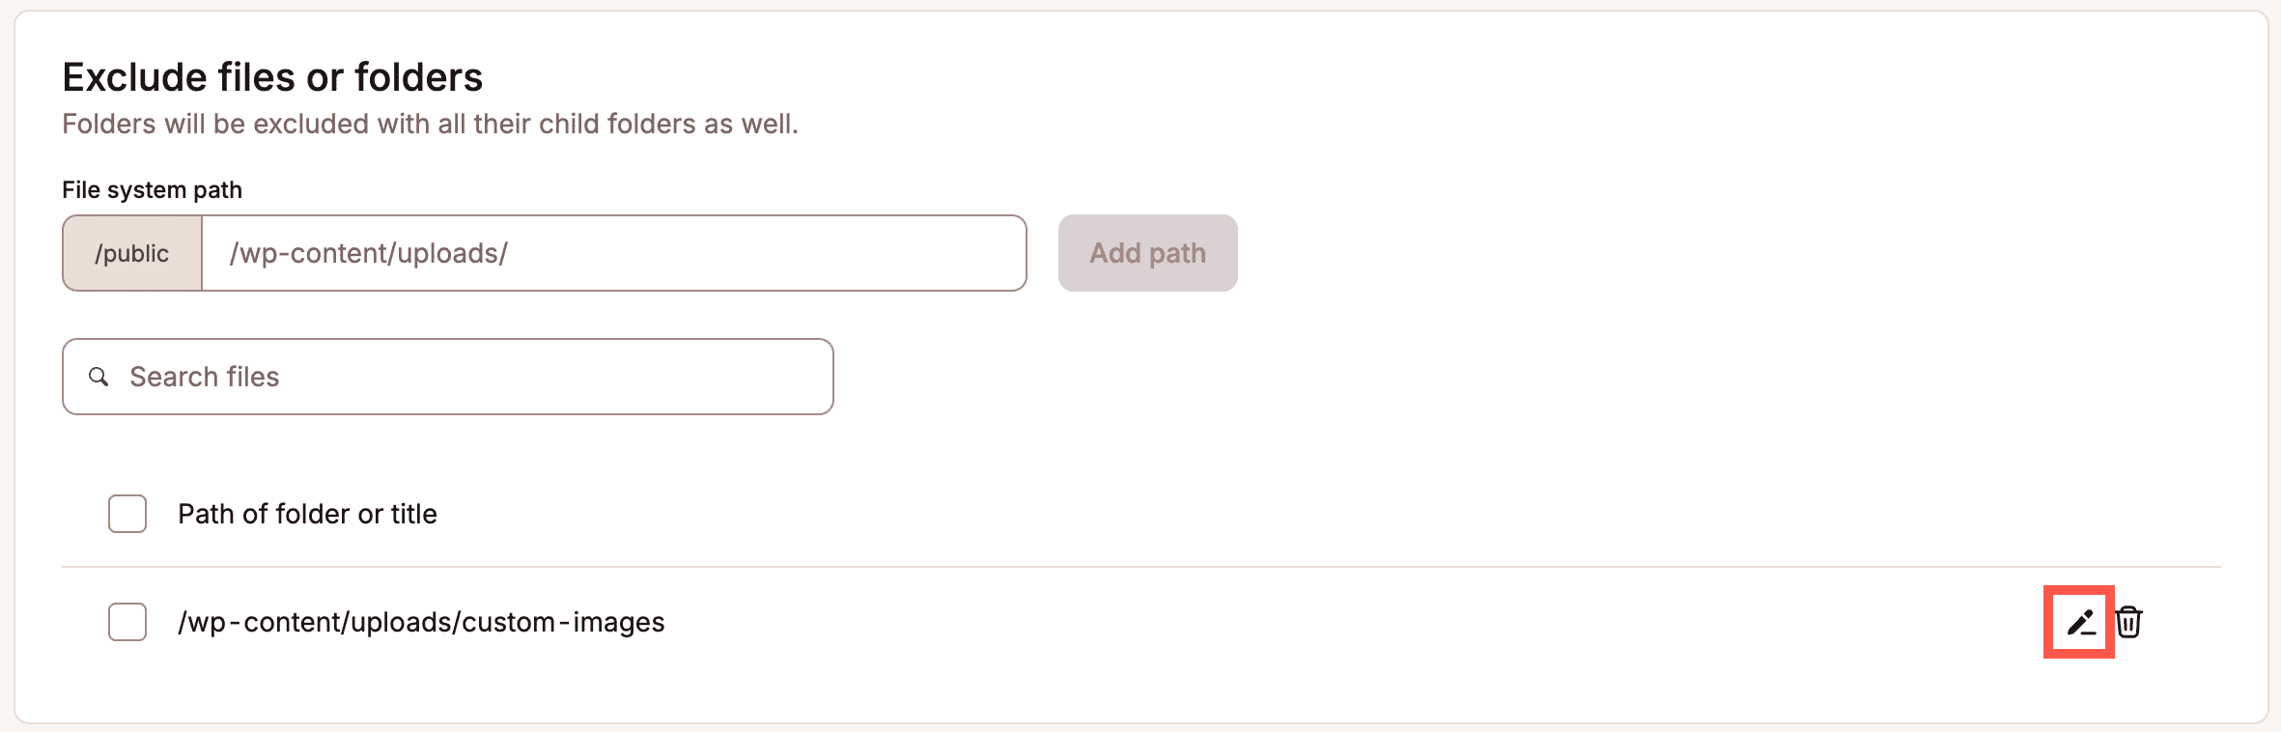The width and height of the screenshot is (2281, 732).
Task: Select the text /wp-content/uploads/ in the path field
Action: [367, 253]
